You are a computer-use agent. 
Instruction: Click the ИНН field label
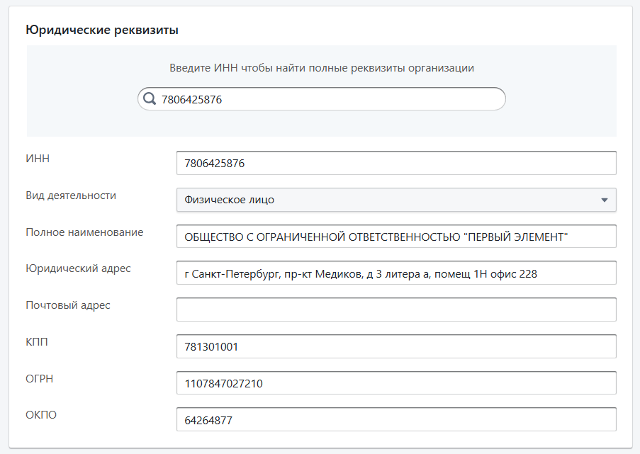point(38,159)
